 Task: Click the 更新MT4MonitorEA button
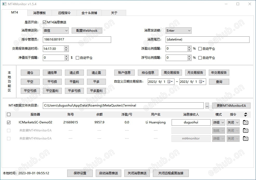tap(231, 105)
